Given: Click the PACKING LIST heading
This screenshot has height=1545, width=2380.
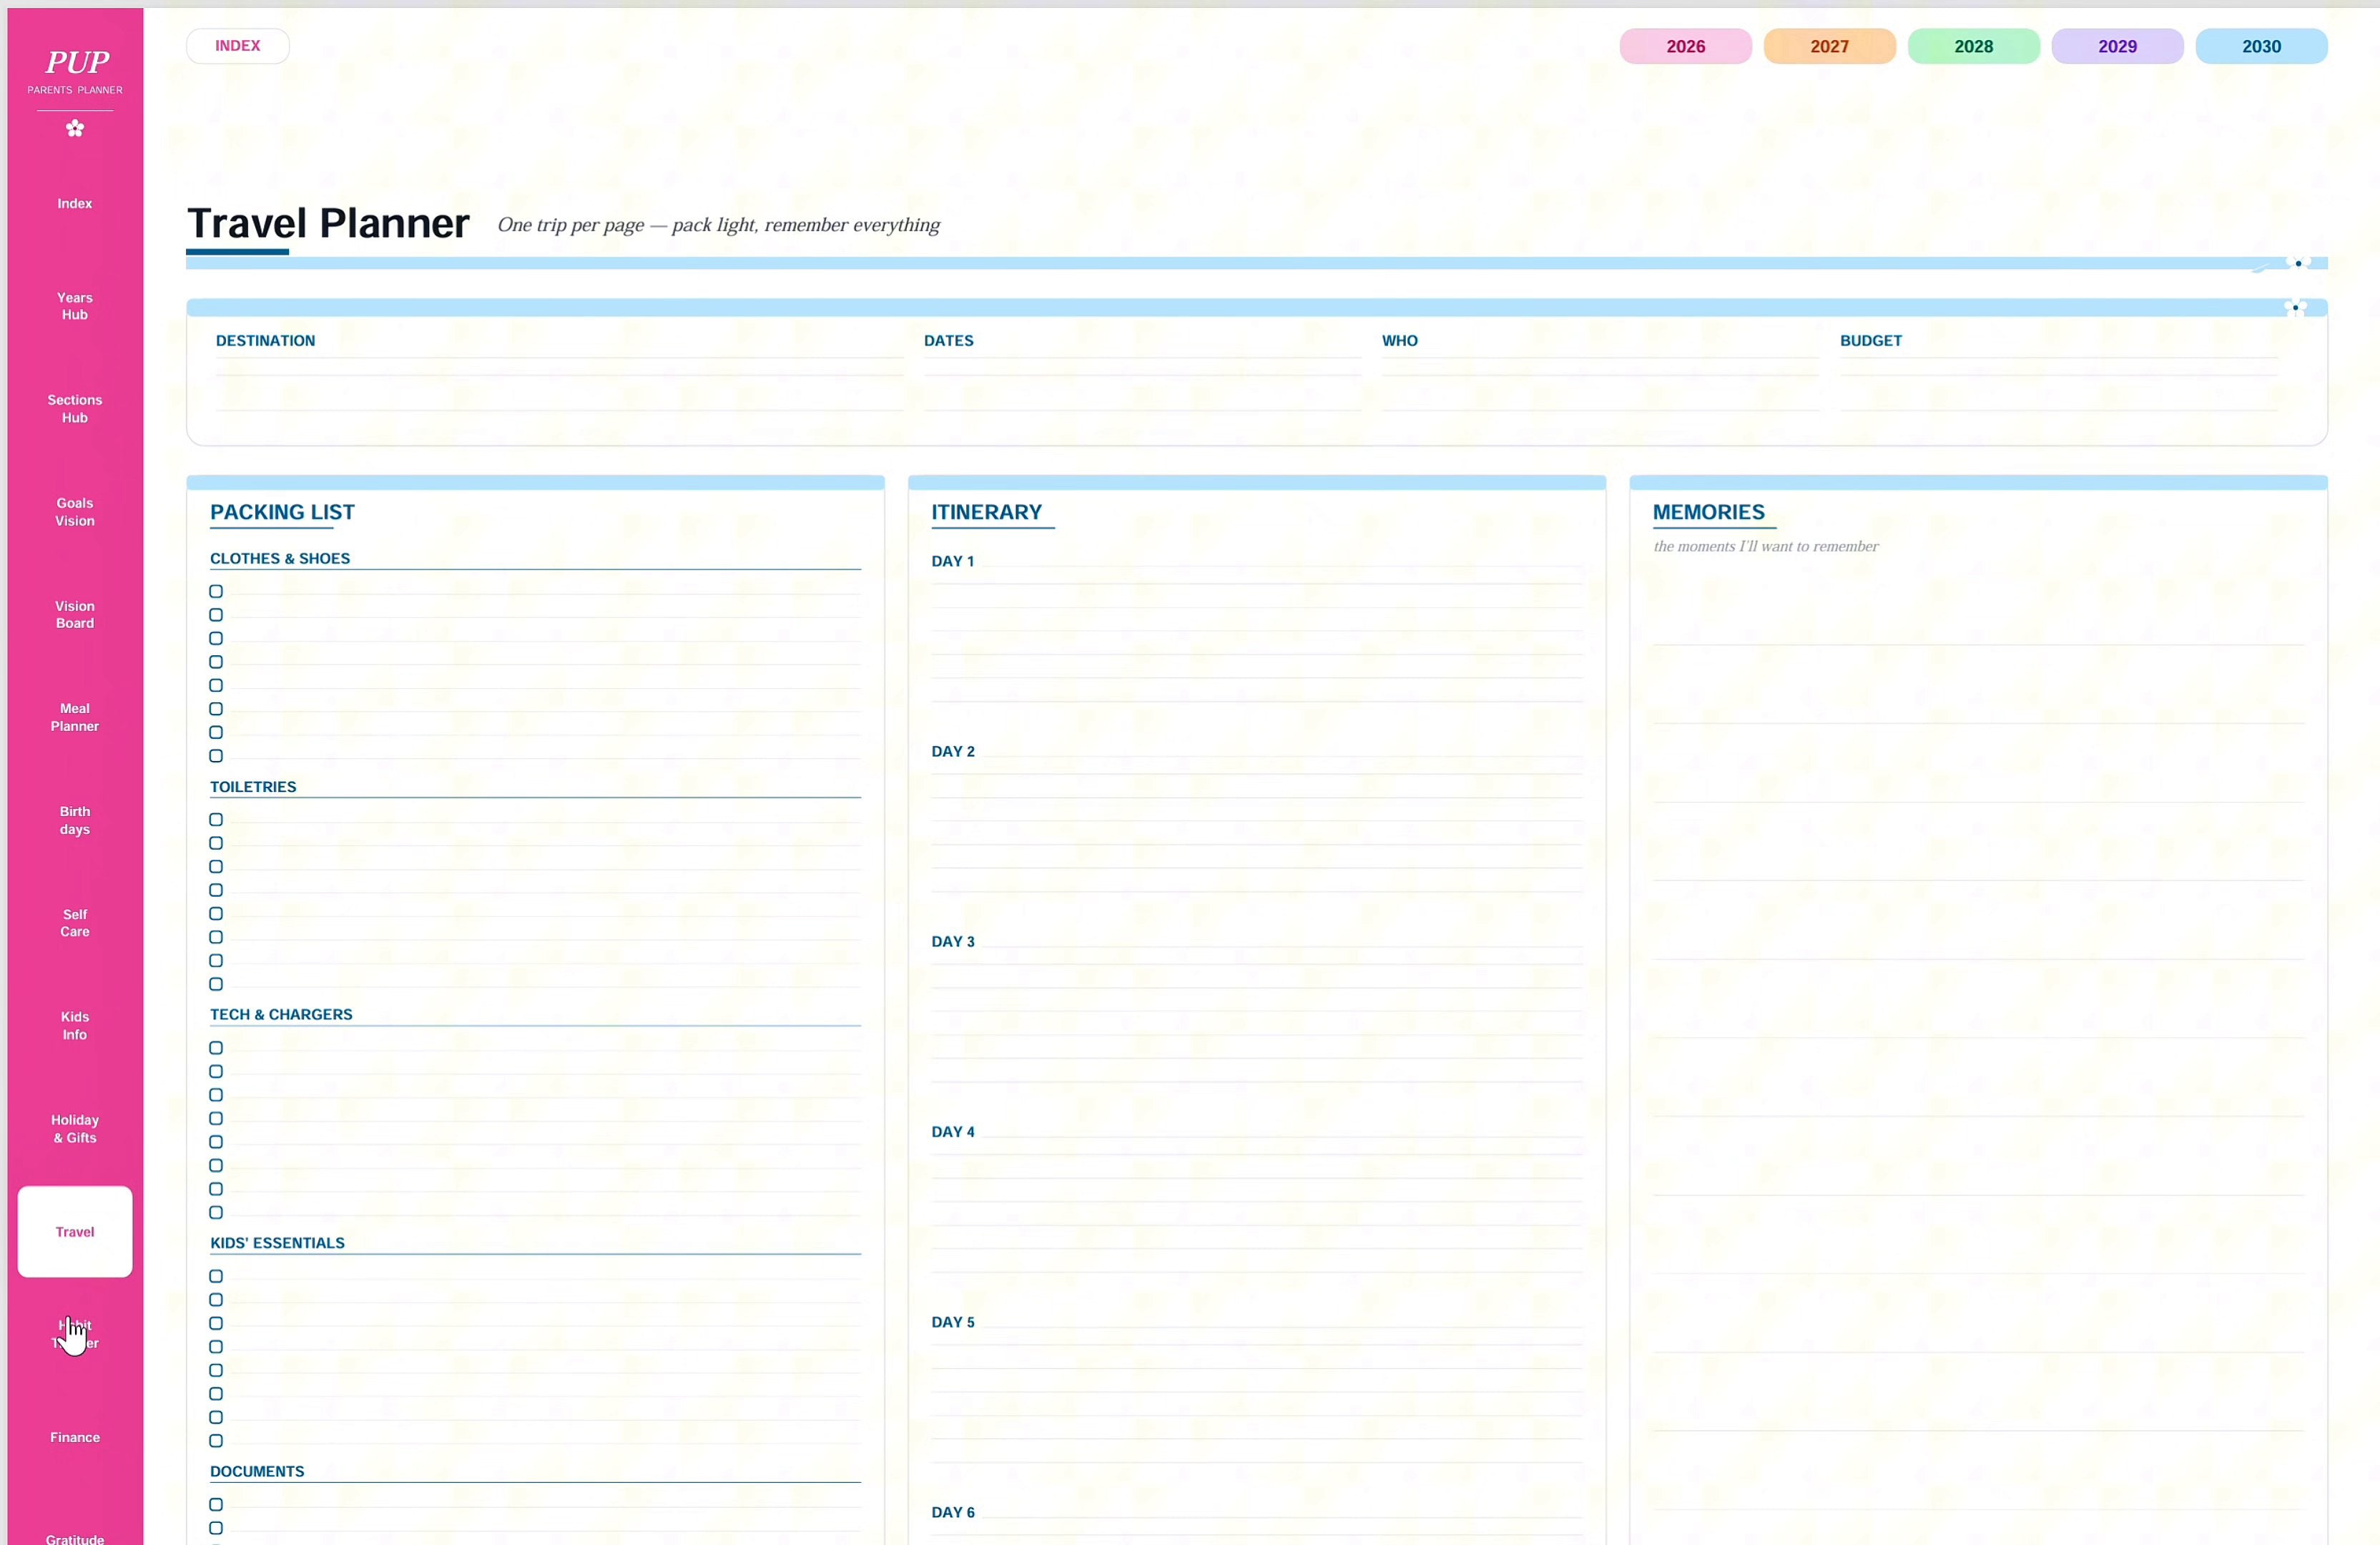Looking at the screenshot, I should 283,513.
